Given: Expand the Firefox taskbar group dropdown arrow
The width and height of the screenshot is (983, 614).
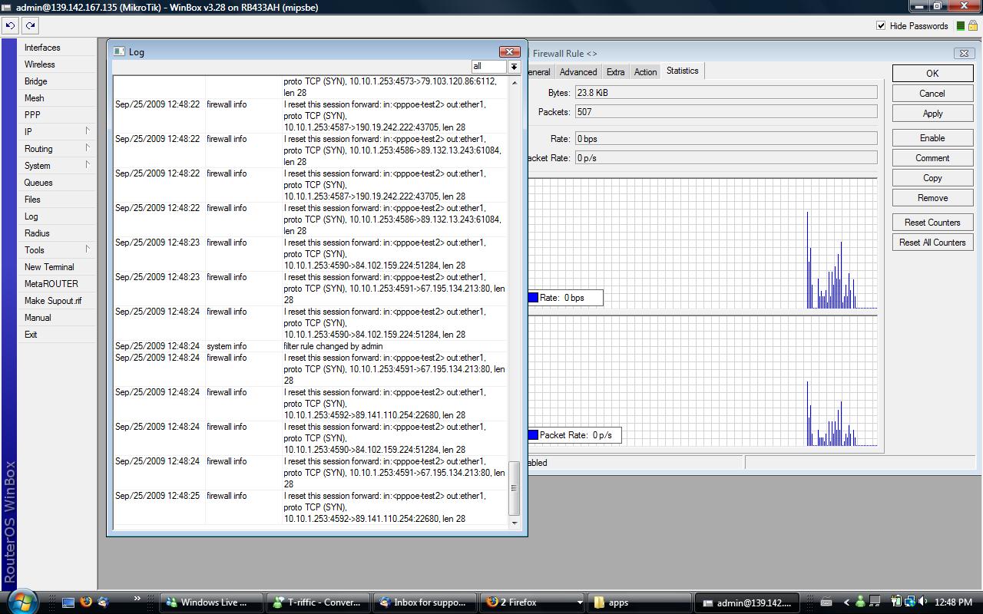Looking at the screenshot, I should (x=580, y=602).
